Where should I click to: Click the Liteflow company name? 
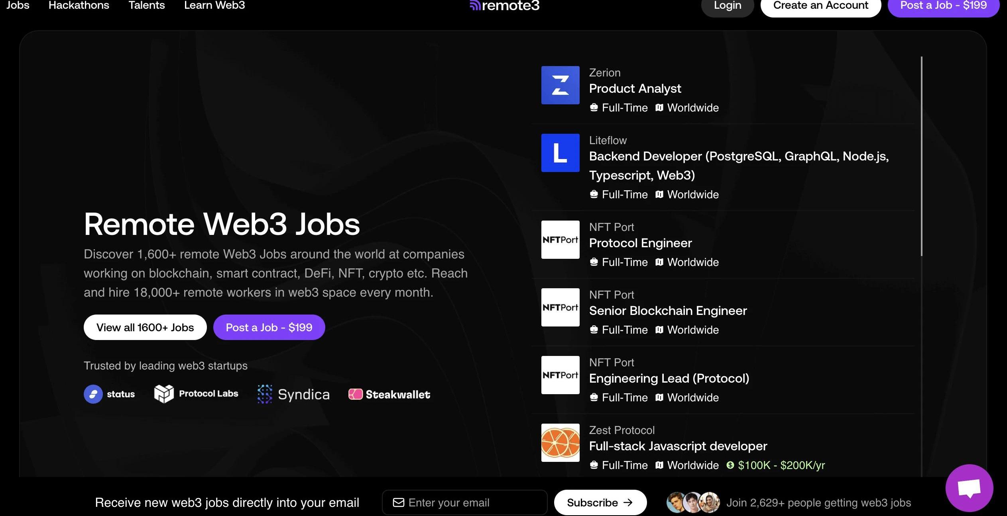coord(608,141)
